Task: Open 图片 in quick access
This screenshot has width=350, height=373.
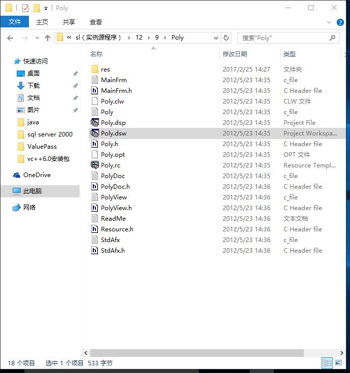Action: coord(28,110)
